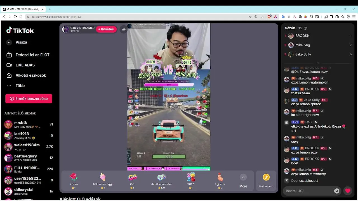This screenshot has width=358, height=201.
Task: Send the Ujj szív gift
Action: pos(220,181)
